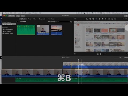
Task: Open the media library list dropdown button
Action: click(x=18, y=16)
